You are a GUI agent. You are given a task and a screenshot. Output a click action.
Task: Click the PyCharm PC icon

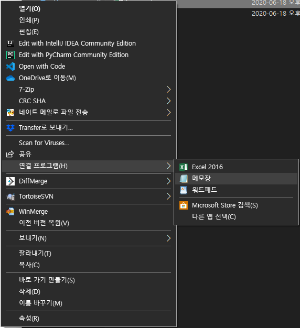coord(10,55)
